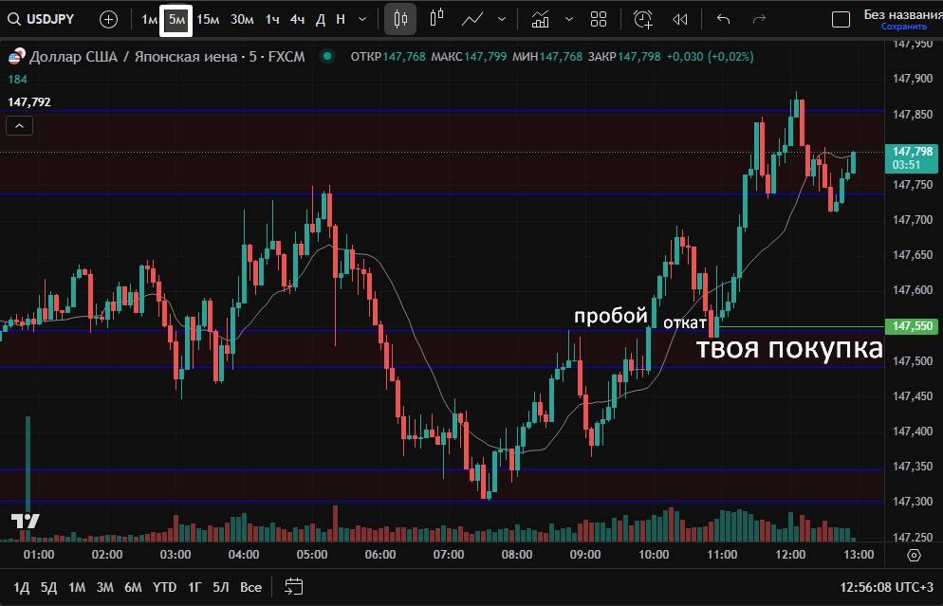Click the alert clock icon

[643, 19]
